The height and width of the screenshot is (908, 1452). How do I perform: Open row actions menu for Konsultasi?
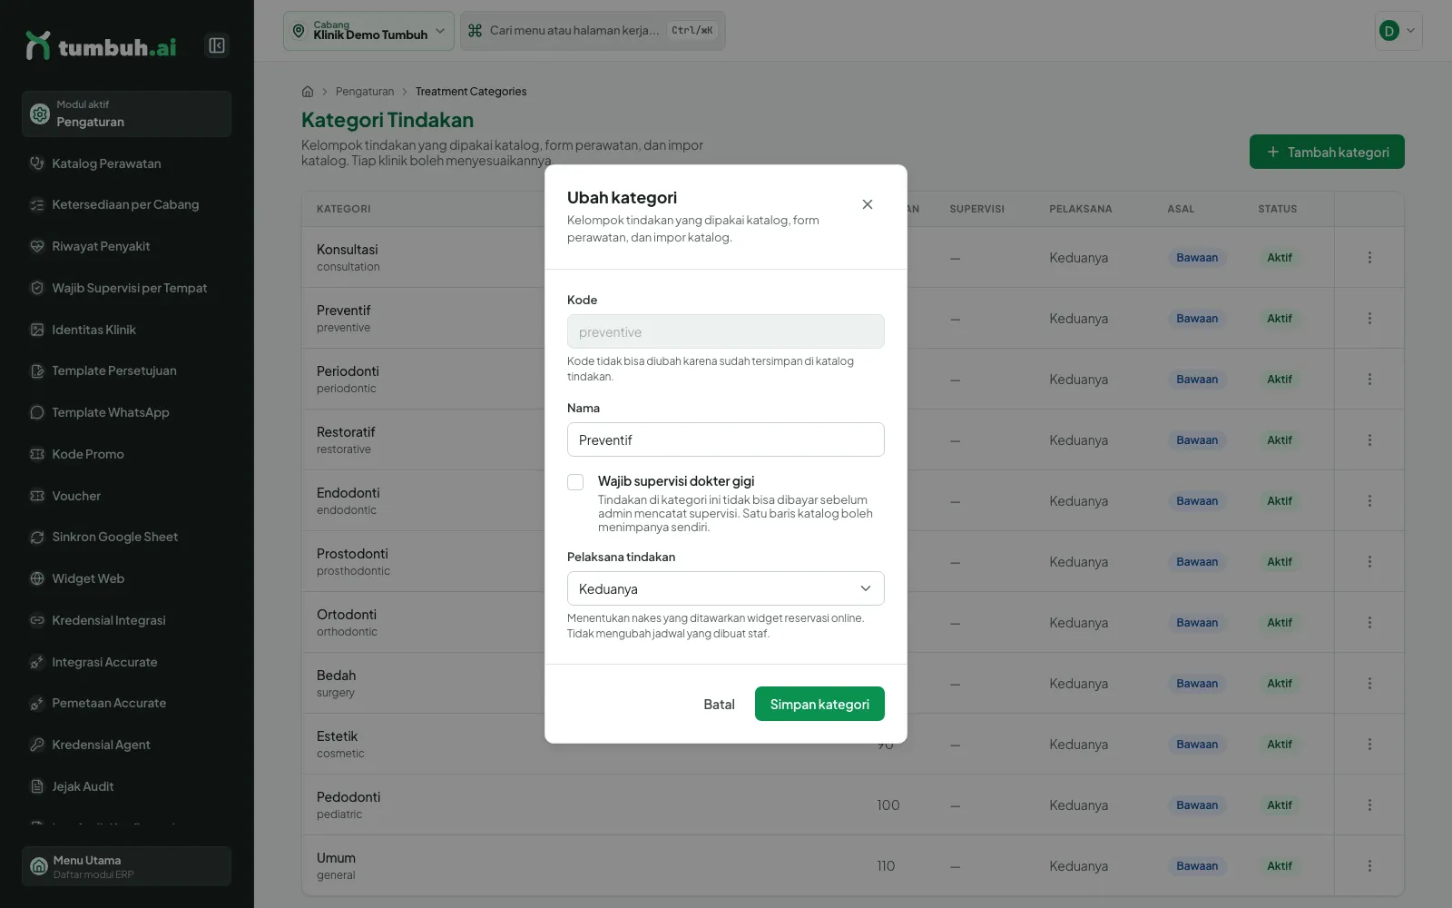1369,258
